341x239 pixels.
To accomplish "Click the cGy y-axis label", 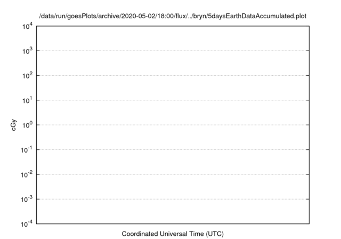I will [x=13, y=125].
